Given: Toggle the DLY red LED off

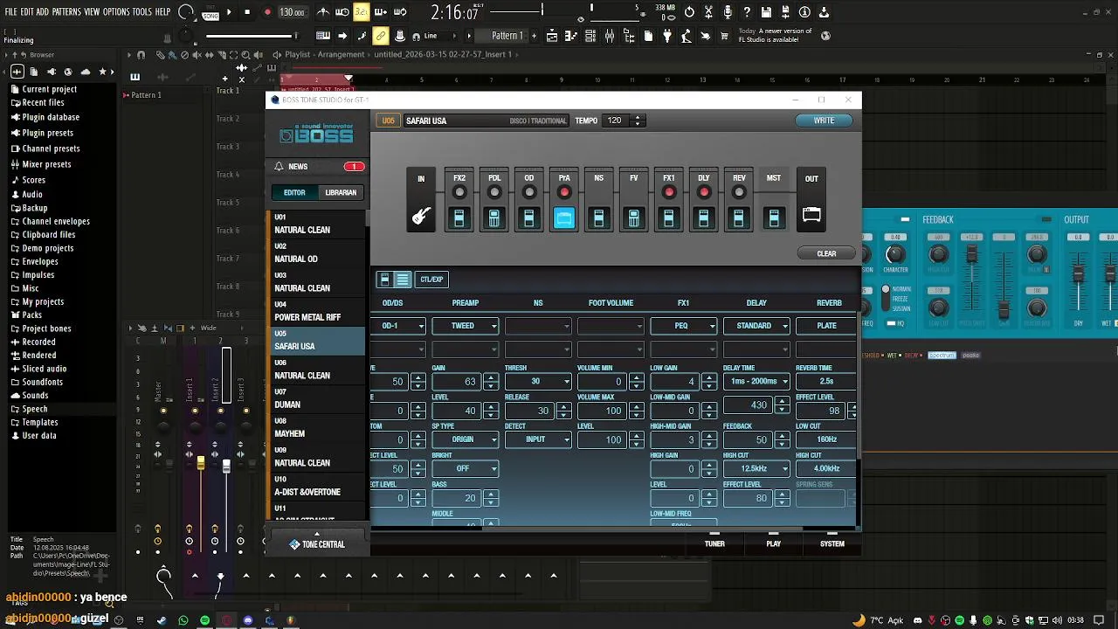Looking at the screenshot, I should (x=704, y=192).
